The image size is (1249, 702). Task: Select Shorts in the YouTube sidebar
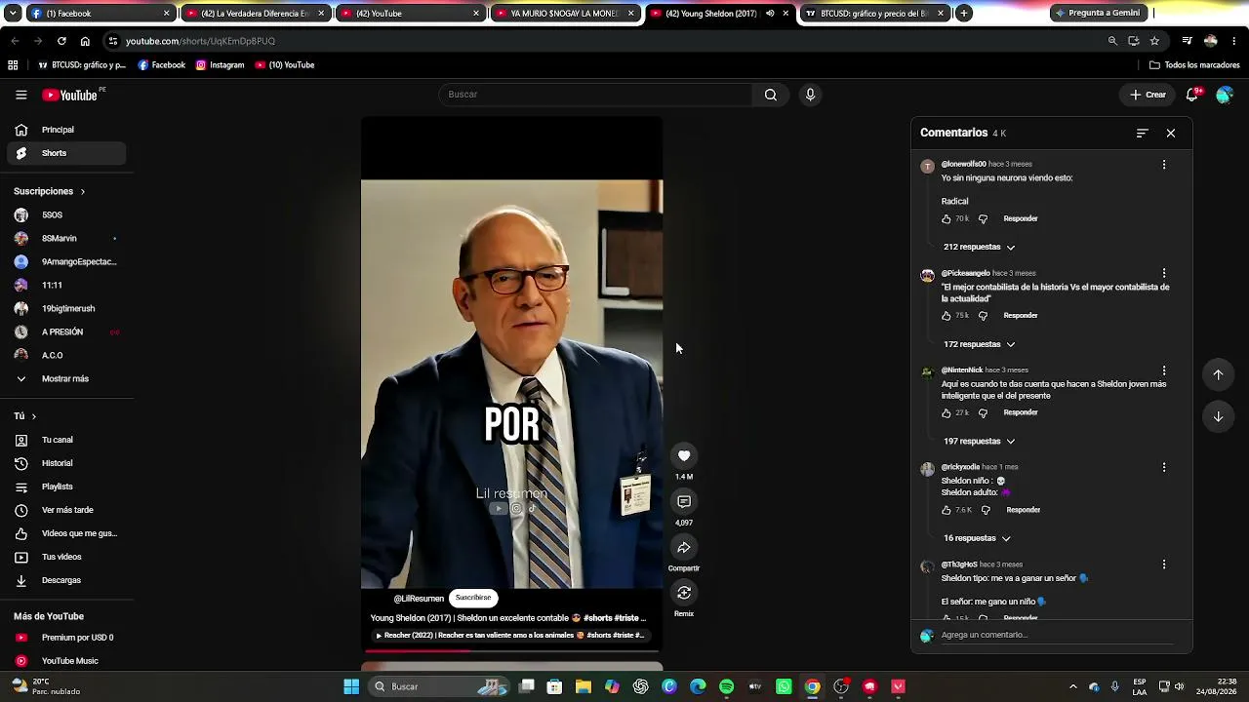[66, 153]
